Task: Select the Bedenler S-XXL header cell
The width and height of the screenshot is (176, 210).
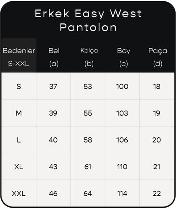Action: point(19,55)
